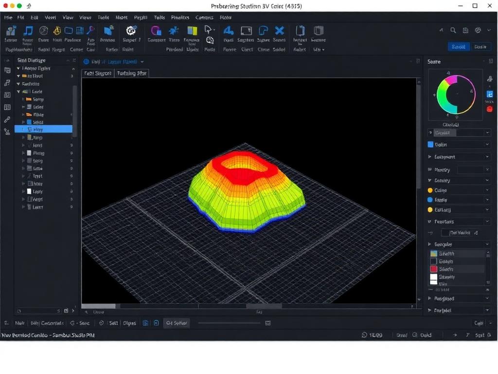498x374 pixels.
Task: Open the Eoliarg dropdown arrow
Action: click(x=487, y=209)
